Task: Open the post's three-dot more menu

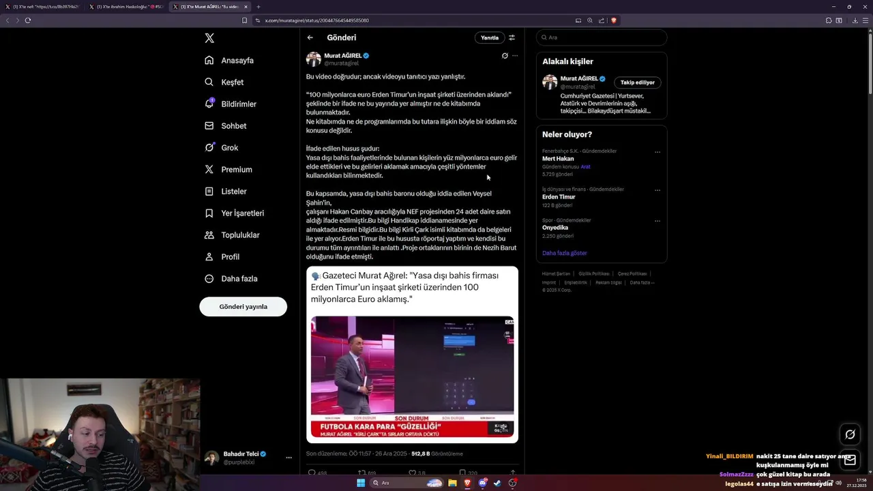Action: point(515,56)
